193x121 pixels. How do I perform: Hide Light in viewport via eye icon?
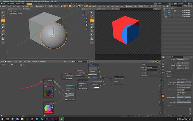[185, 15]
